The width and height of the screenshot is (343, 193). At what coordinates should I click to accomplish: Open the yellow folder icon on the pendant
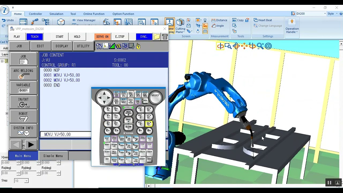tap(157, 37)
